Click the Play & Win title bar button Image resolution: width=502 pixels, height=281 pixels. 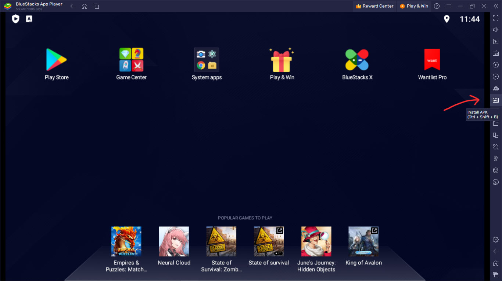coord(414,6)
